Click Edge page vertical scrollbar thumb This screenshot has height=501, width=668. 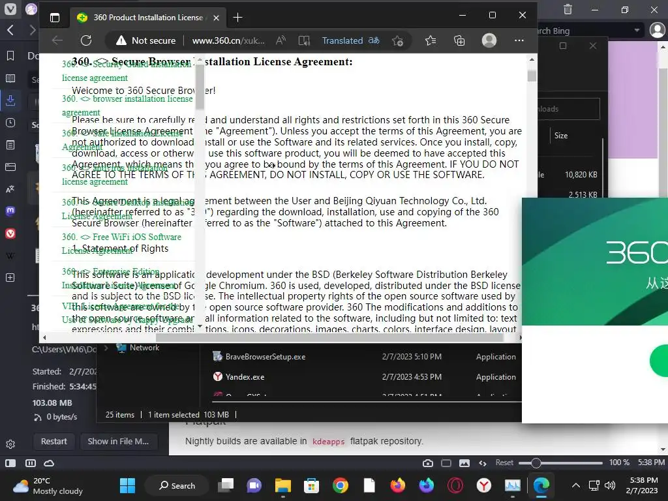click(532, 76)
